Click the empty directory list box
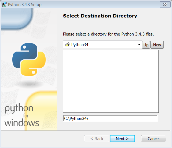Screen dimensions: 172x148 pos(111,81)
